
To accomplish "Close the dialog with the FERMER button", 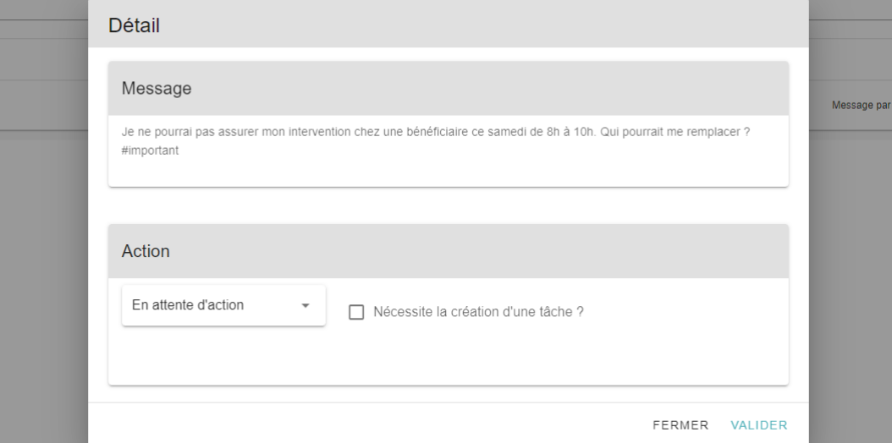I will point(681,425).
